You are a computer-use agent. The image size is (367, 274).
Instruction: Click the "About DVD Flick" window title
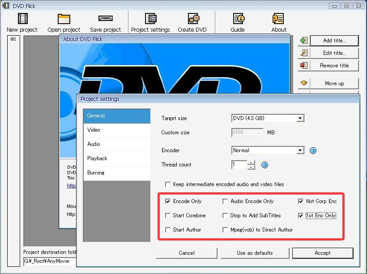tap(83, 39)
